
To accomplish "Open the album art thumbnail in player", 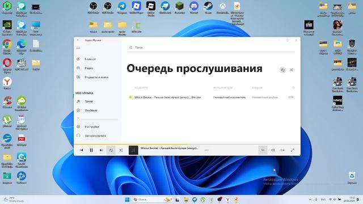I will click(x=133, y=150).
